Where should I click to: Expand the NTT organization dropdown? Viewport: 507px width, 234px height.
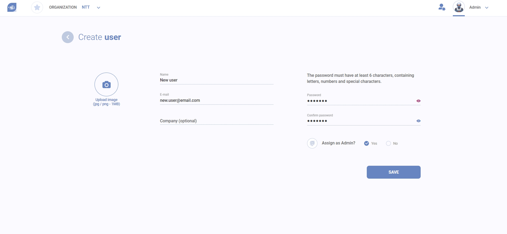point(99,8)
